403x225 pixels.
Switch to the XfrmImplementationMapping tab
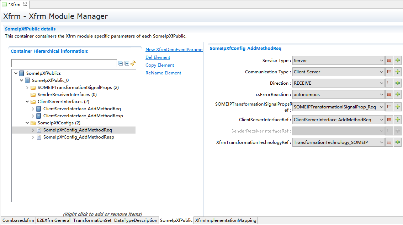(x=226, y=220)
